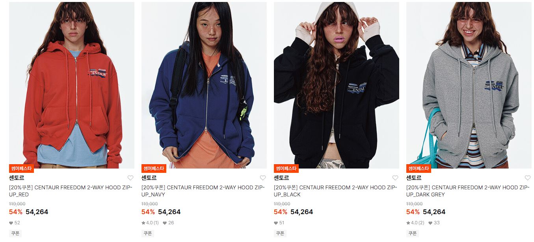Click the 쿠폰 tag under the dark grey hoodie

point(413,233)
